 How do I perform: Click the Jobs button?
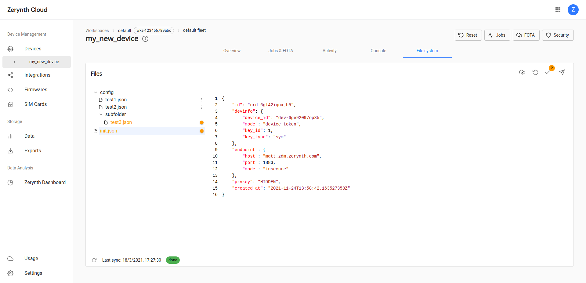click(497, 35)
